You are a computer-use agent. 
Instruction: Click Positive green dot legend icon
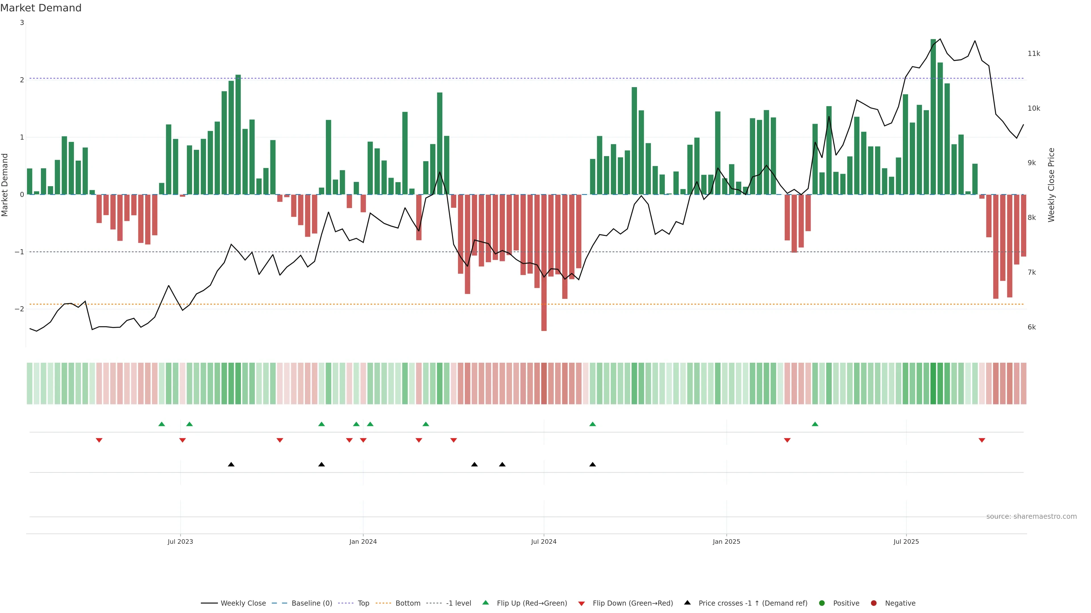pos(822,603)
